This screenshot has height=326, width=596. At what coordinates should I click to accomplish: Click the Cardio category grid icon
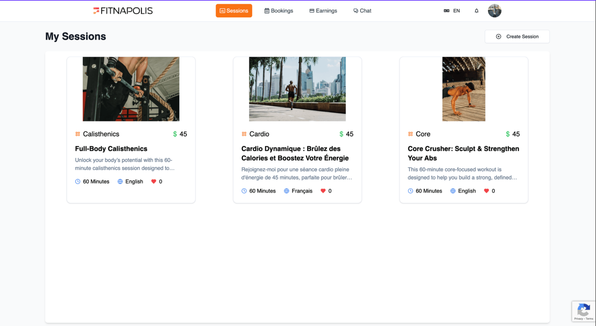[x=244, y=134]
